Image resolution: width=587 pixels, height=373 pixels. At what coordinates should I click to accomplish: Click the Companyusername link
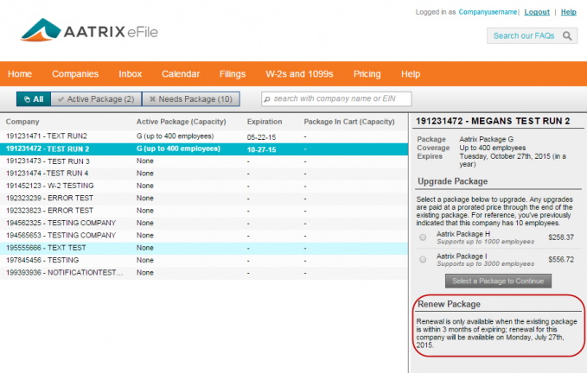point(488,12)
